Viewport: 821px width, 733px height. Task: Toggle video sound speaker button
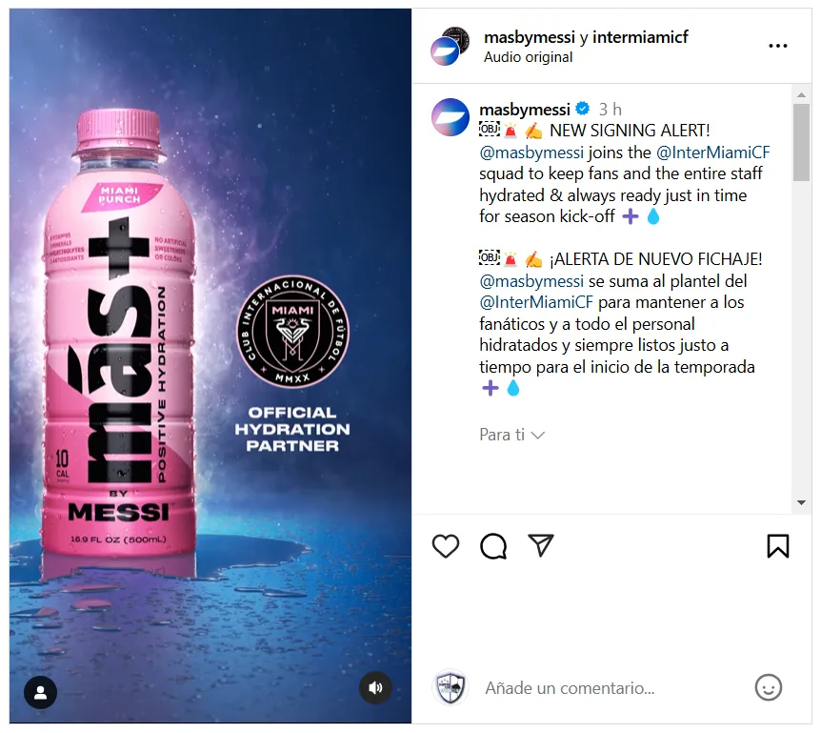375,687
